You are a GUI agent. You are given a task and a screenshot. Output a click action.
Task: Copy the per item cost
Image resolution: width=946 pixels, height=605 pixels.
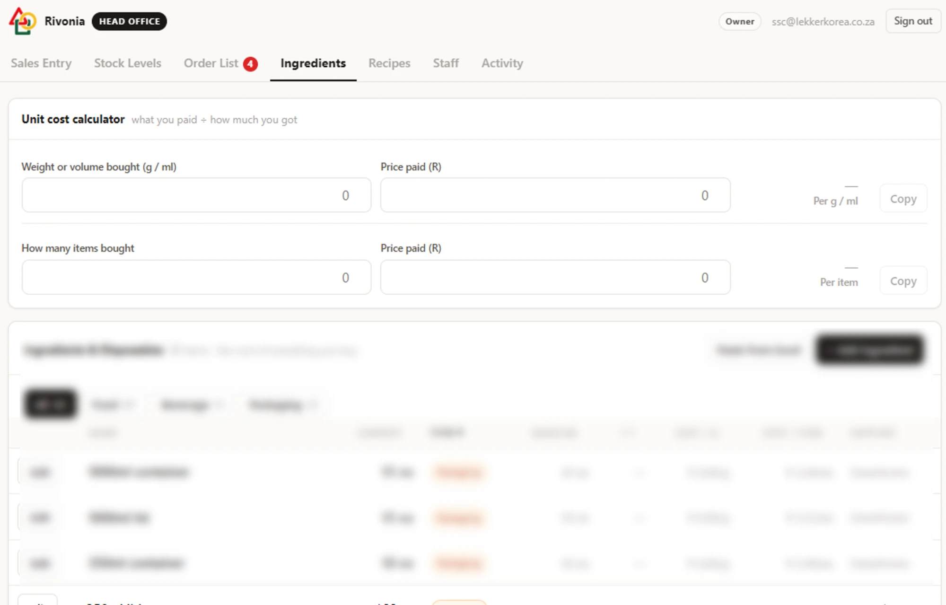[903, 281]
